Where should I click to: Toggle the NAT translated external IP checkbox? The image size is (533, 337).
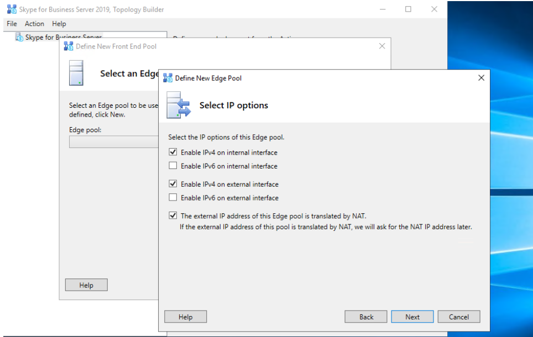click(x=173, y=216)
